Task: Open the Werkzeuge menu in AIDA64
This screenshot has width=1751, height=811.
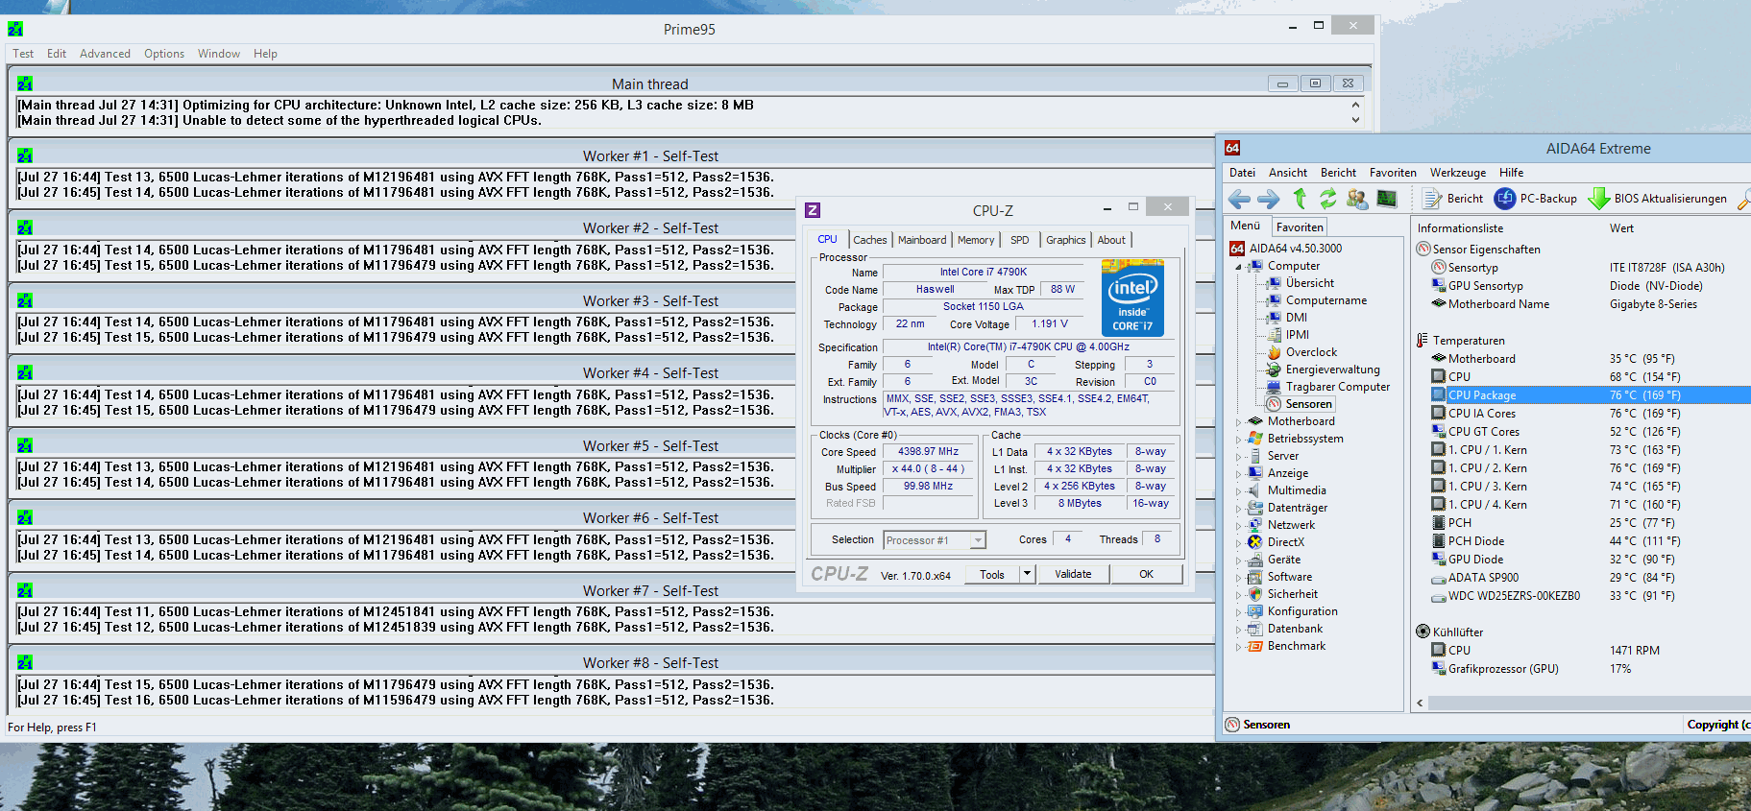Action: [1457, 173]
